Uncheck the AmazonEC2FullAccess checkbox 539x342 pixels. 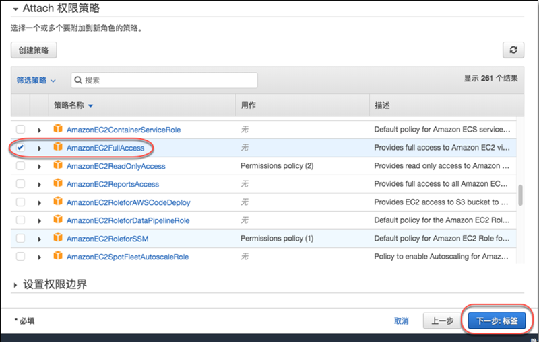point(21,148)
